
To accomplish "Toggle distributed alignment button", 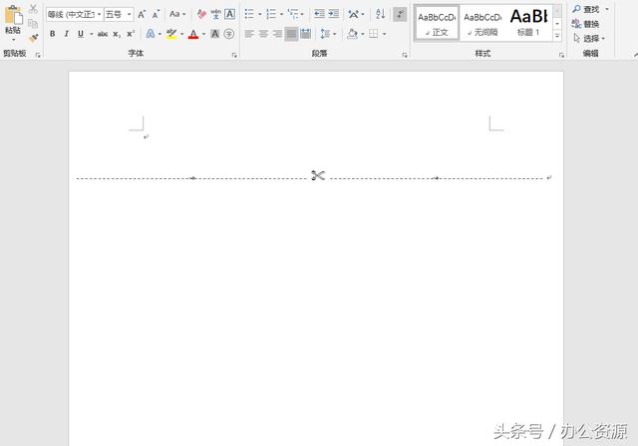I will point(306,34).
